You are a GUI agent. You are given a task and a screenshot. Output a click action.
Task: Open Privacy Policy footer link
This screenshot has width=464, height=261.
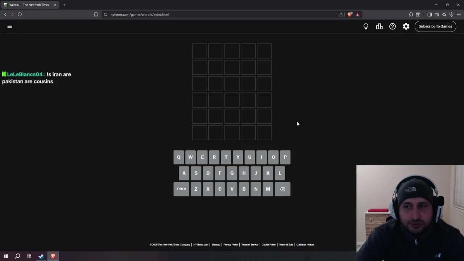[231, 245]
